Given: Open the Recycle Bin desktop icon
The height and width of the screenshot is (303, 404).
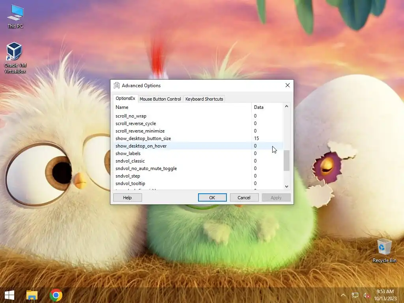Looking at the screenshot, I should [x=384, y=251].
